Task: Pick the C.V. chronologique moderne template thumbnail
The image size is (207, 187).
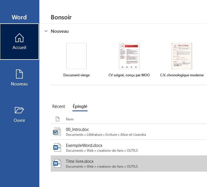Action: click(x=182, y=56)
